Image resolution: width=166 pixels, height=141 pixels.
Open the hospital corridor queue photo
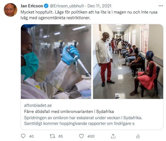[128, 62]
